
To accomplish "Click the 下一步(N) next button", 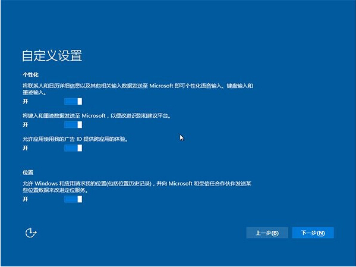I will click(313, 233).
